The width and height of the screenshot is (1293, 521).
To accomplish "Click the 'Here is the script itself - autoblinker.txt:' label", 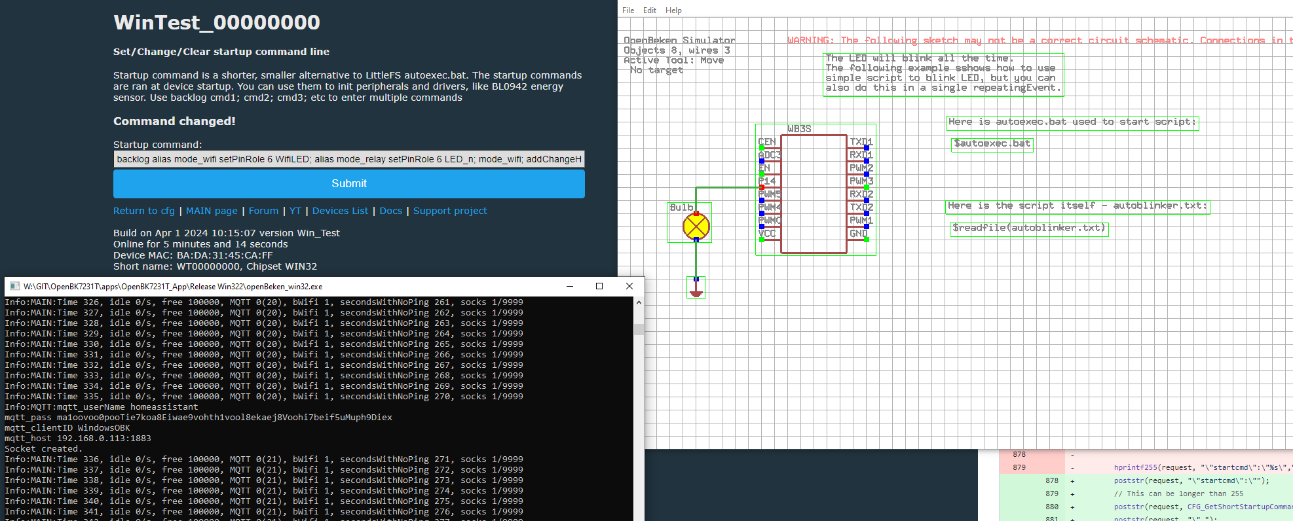I will point(1077,206).
